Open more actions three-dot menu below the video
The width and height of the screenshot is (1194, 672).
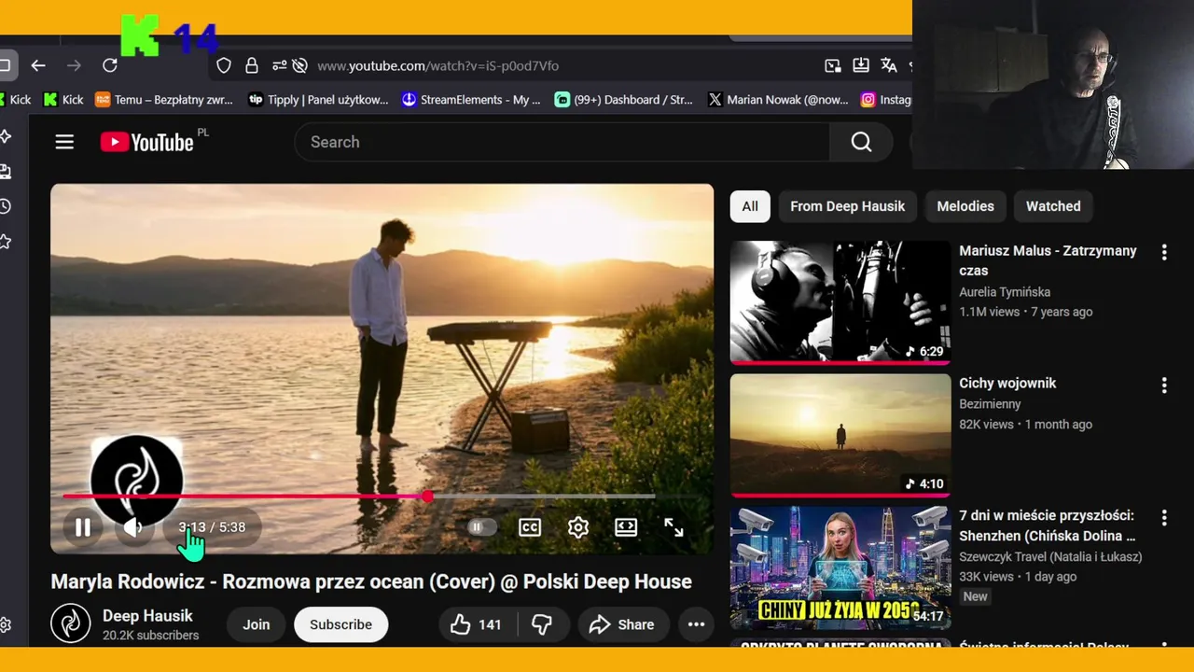click(x=696, y=624)
